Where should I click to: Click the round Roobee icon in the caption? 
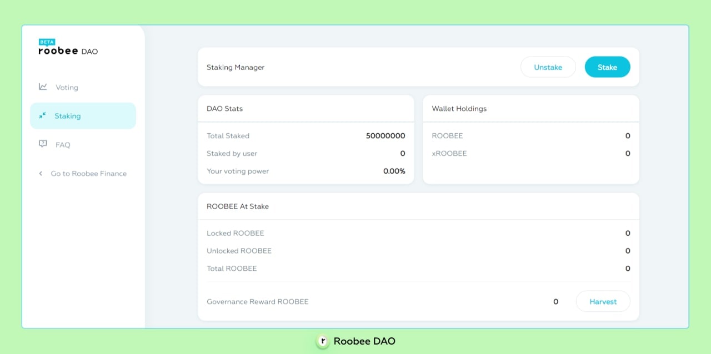[x=322, y=341]
